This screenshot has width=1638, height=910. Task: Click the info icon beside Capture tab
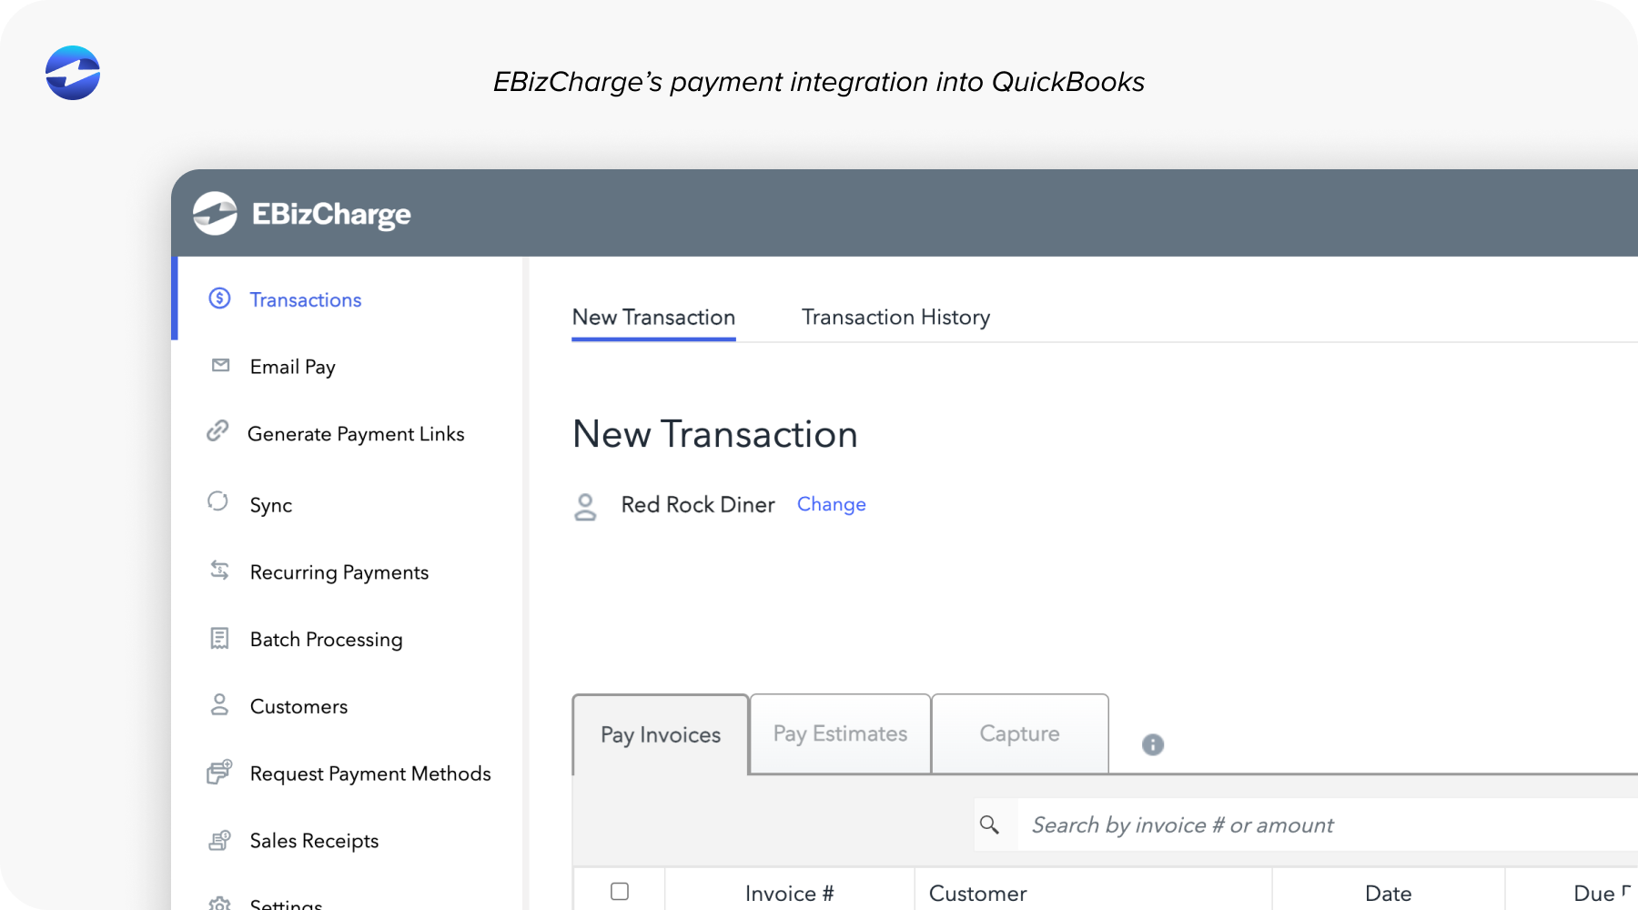[x=1152, y=745]
